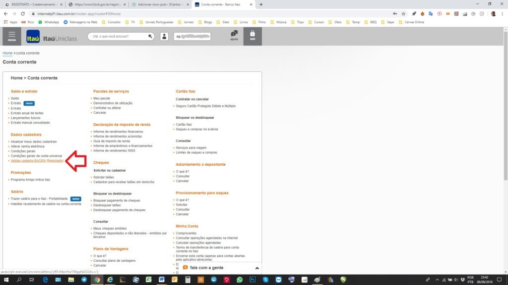Image resolution: width=508 pixels, height=285 pixels.
Task: Click the Home breadcrumb link
Action: coord(7,53)
